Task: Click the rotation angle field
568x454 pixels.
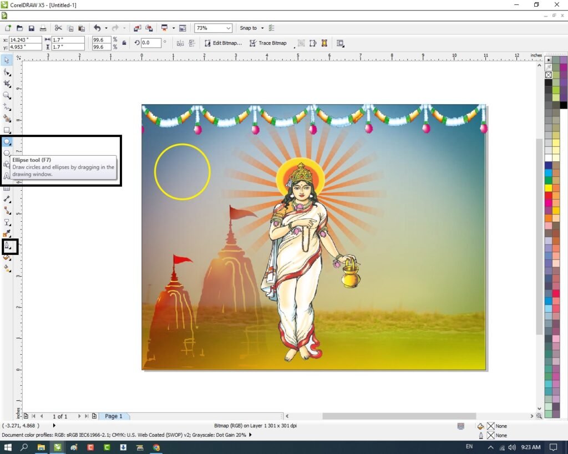Action: (x=151, y=43)
